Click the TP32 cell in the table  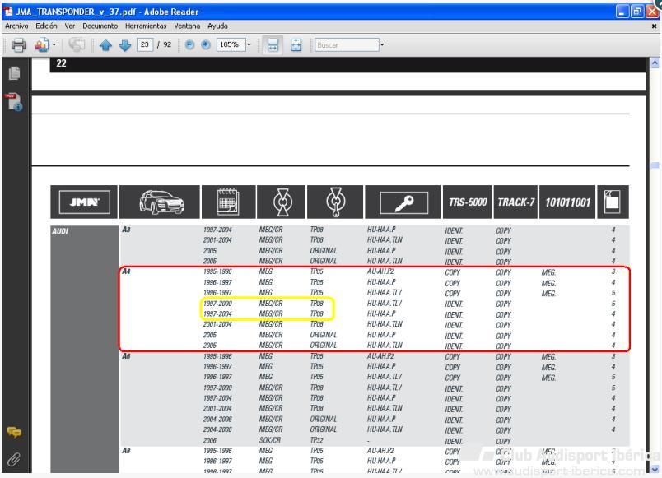pyautogui.click(x=317, y=440)
